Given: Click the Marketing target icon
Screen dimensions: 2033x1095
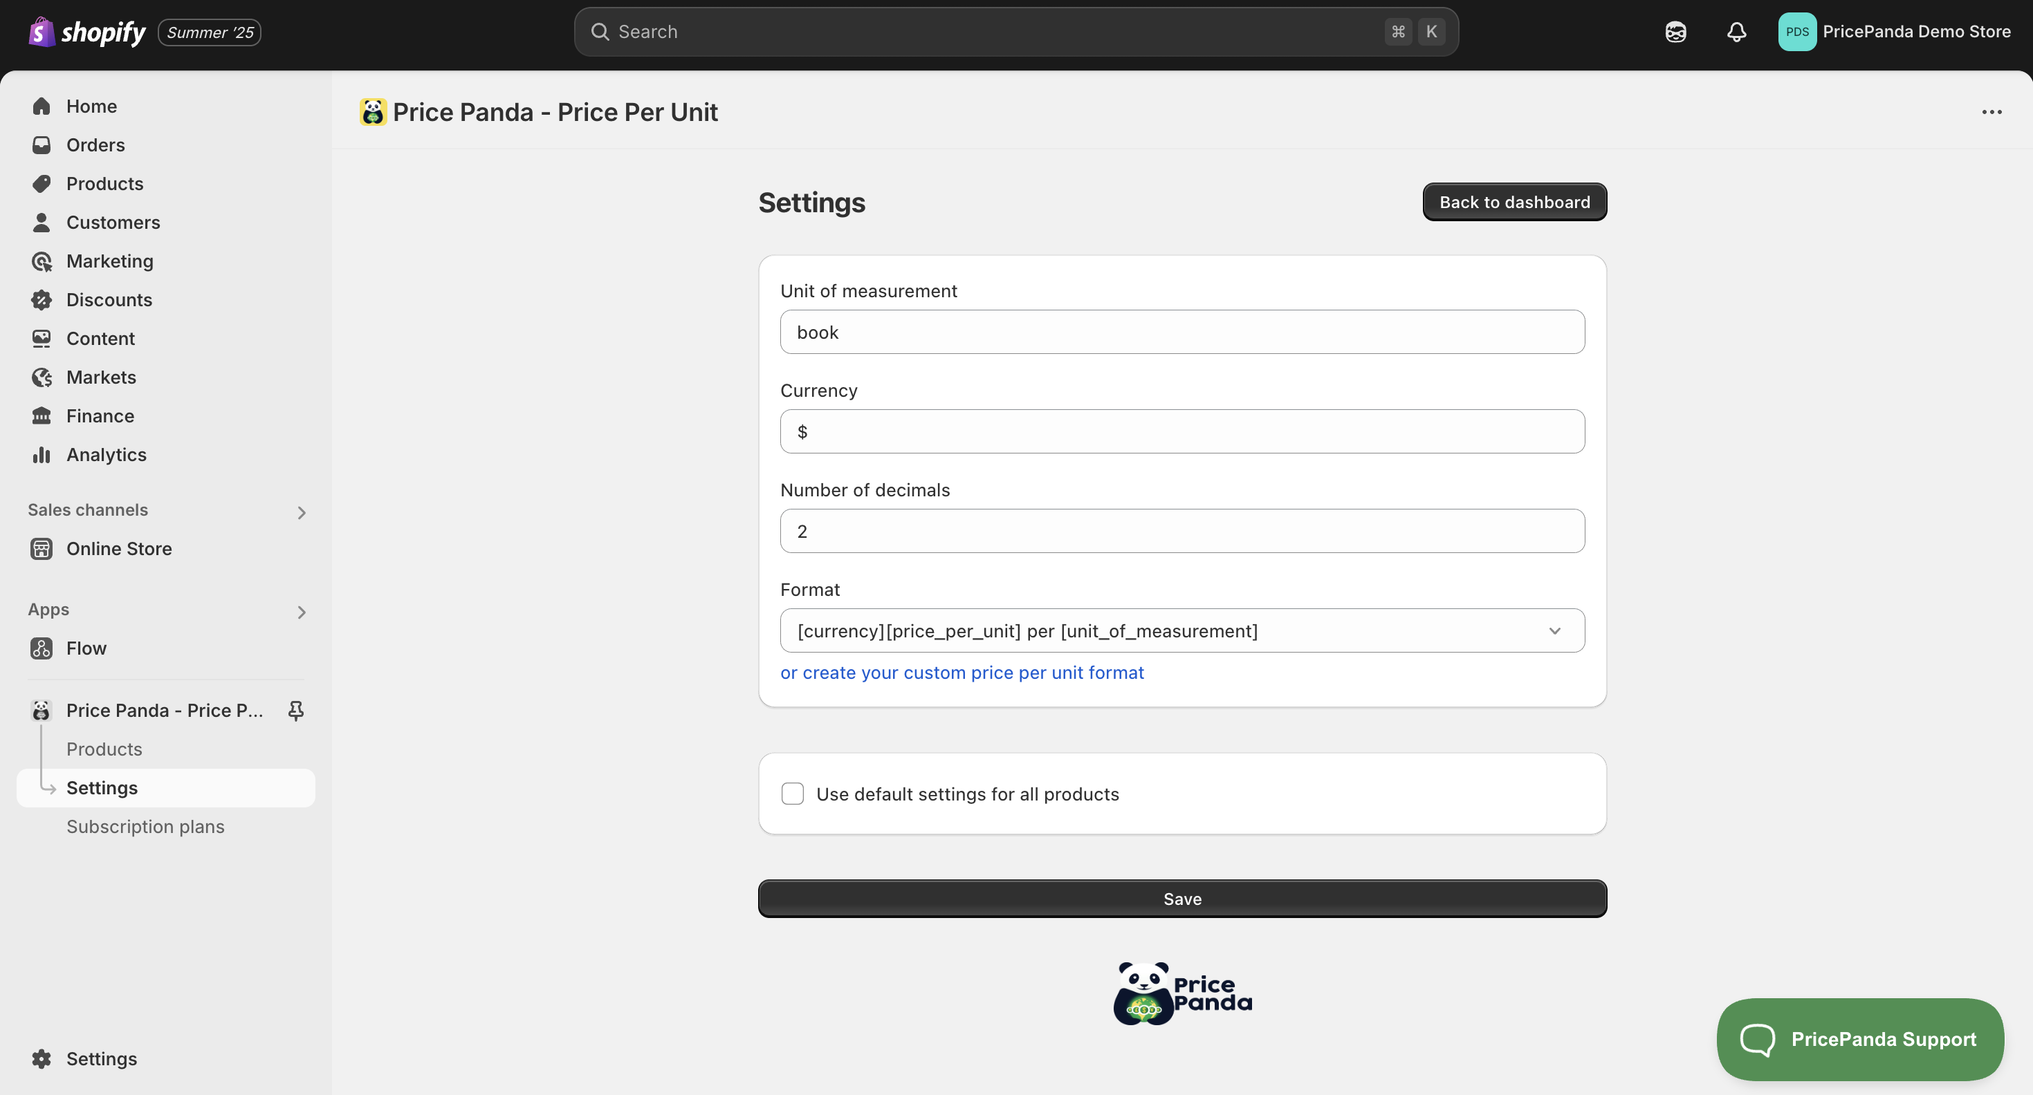Looking at the screenshot, I should click(x=42, y=261).
